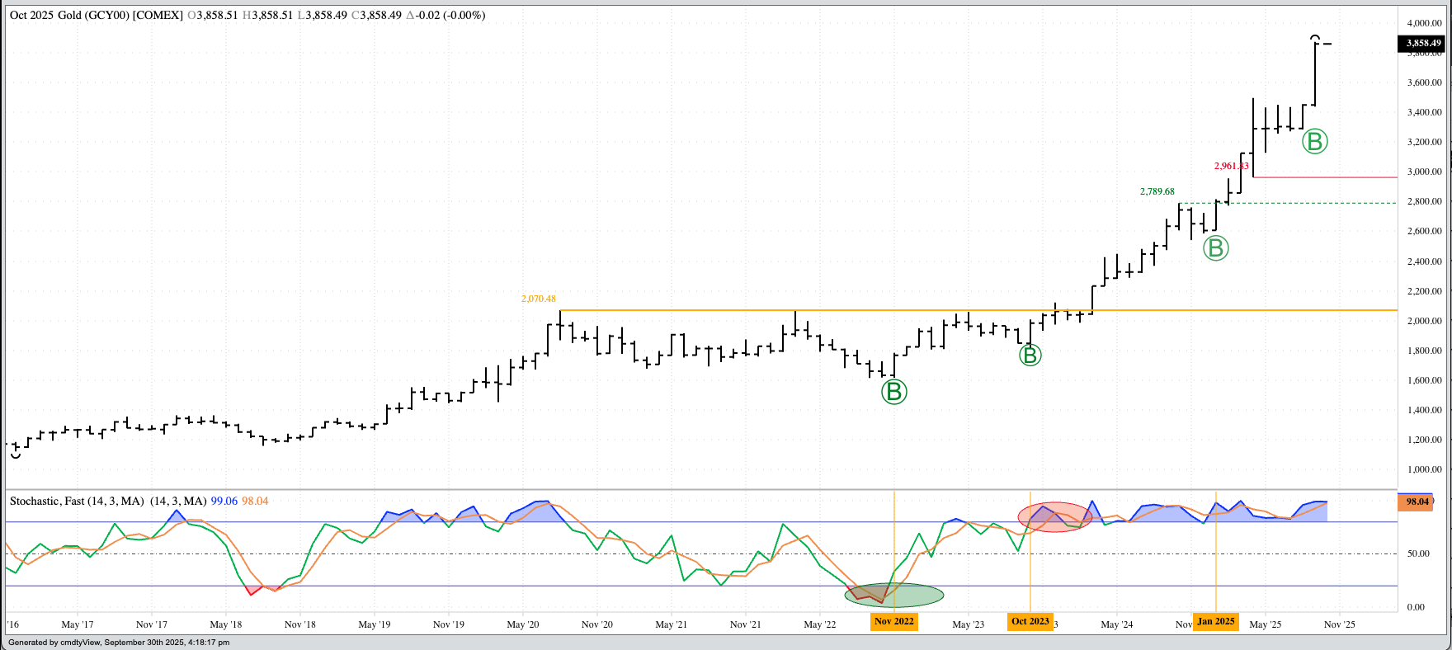Screen dimensions: 1452x650
Task: Click the May '20 date axis label
Action: pos(522,624)
